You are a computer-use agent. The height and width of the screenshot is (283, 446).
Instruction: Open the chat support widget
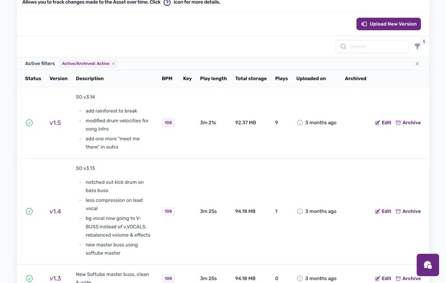click(427, 265)
